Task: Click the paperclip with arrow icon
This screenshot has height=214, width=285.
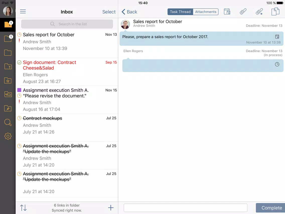Action: click(259, 12)
